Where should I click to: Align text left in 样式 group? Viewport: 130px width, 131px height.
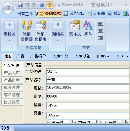click(101, 24)
